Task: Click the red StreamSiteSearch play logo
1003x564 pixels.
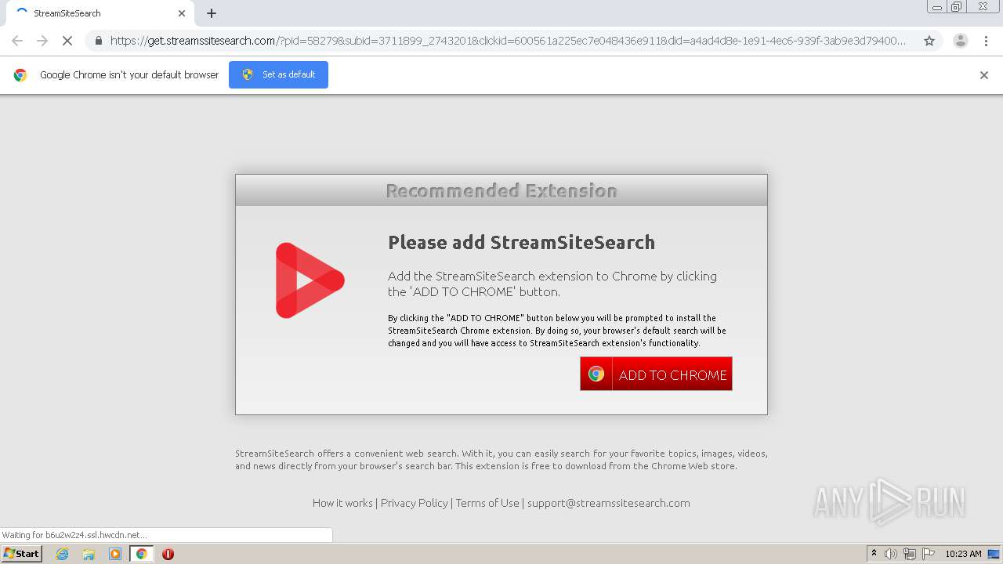Action: (x=310, y=280)
